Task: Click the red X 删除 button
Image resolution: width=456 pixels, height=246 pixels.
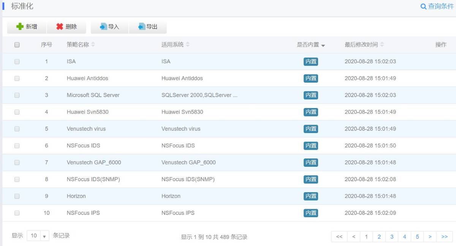Action: point(66,27)
